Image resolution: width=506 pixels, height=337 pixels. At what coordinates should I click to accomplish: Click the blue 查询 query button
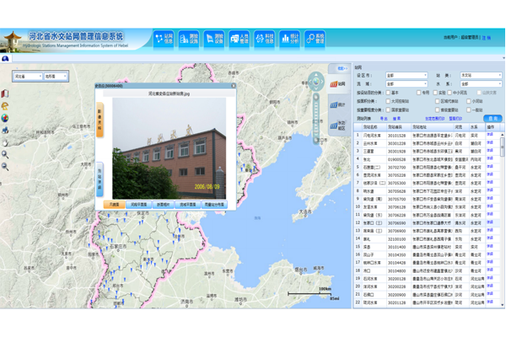[x=493, y=119]
